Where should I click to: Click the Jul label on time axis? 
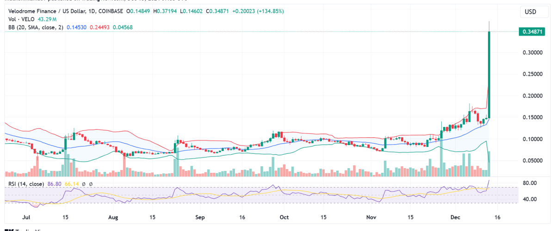click(26, 216)
